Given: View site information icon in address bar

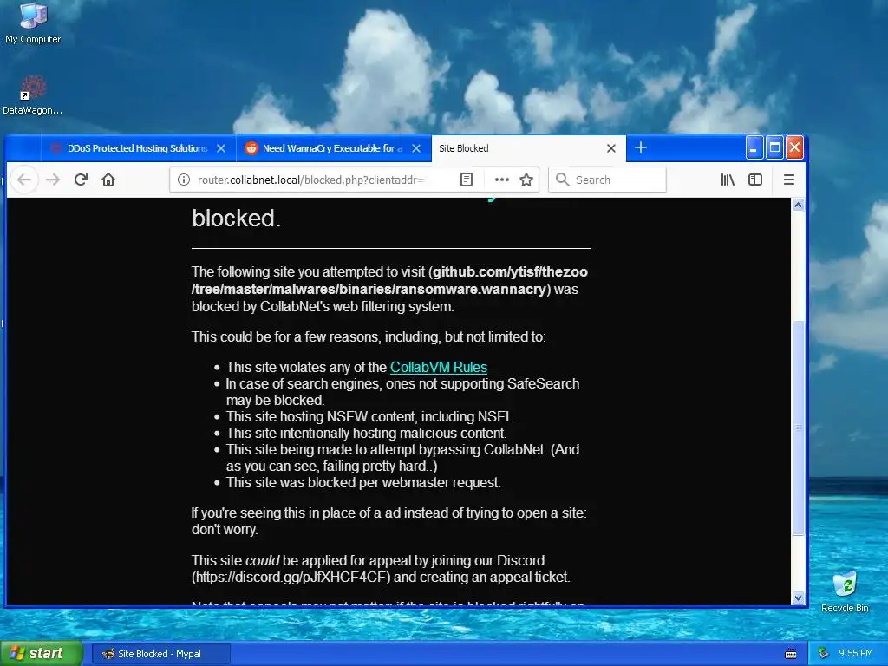Looking at the screenshot, I should (184, 180).
